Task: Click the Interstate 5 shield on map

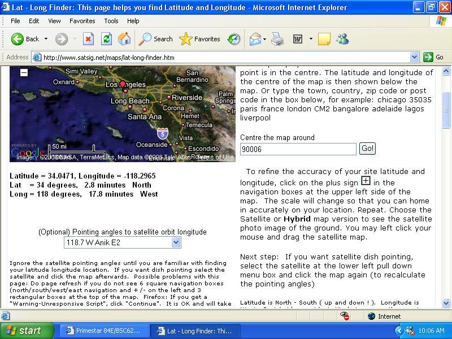Action: click(163, 134)
